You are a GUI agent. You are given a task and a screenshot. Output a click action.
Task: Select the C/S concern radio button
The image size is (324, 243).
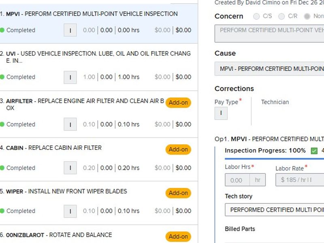click(x=256, y=17)
